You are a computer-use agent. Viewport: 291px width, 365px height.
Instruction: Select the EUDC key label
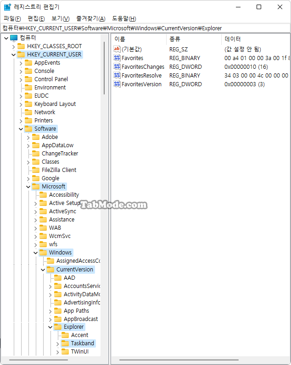click(x=41, y=96)
